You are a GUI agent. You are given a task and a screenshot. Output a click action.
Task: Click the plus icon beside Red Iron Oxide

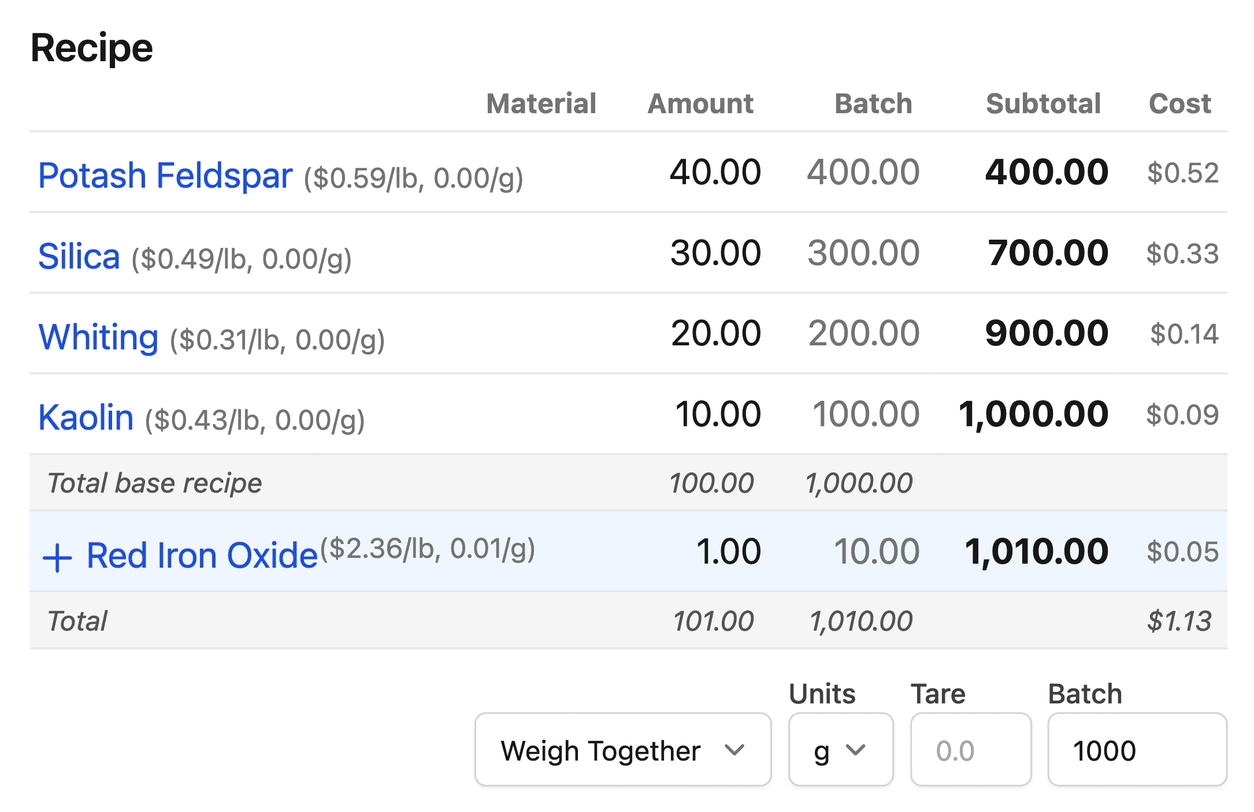[x=58, y=556]
